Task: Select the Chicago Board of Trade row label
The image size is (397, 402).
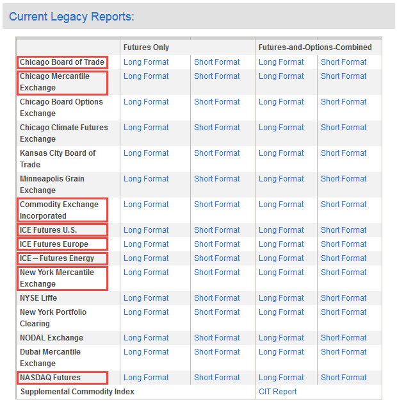Action: coord(62,62)
